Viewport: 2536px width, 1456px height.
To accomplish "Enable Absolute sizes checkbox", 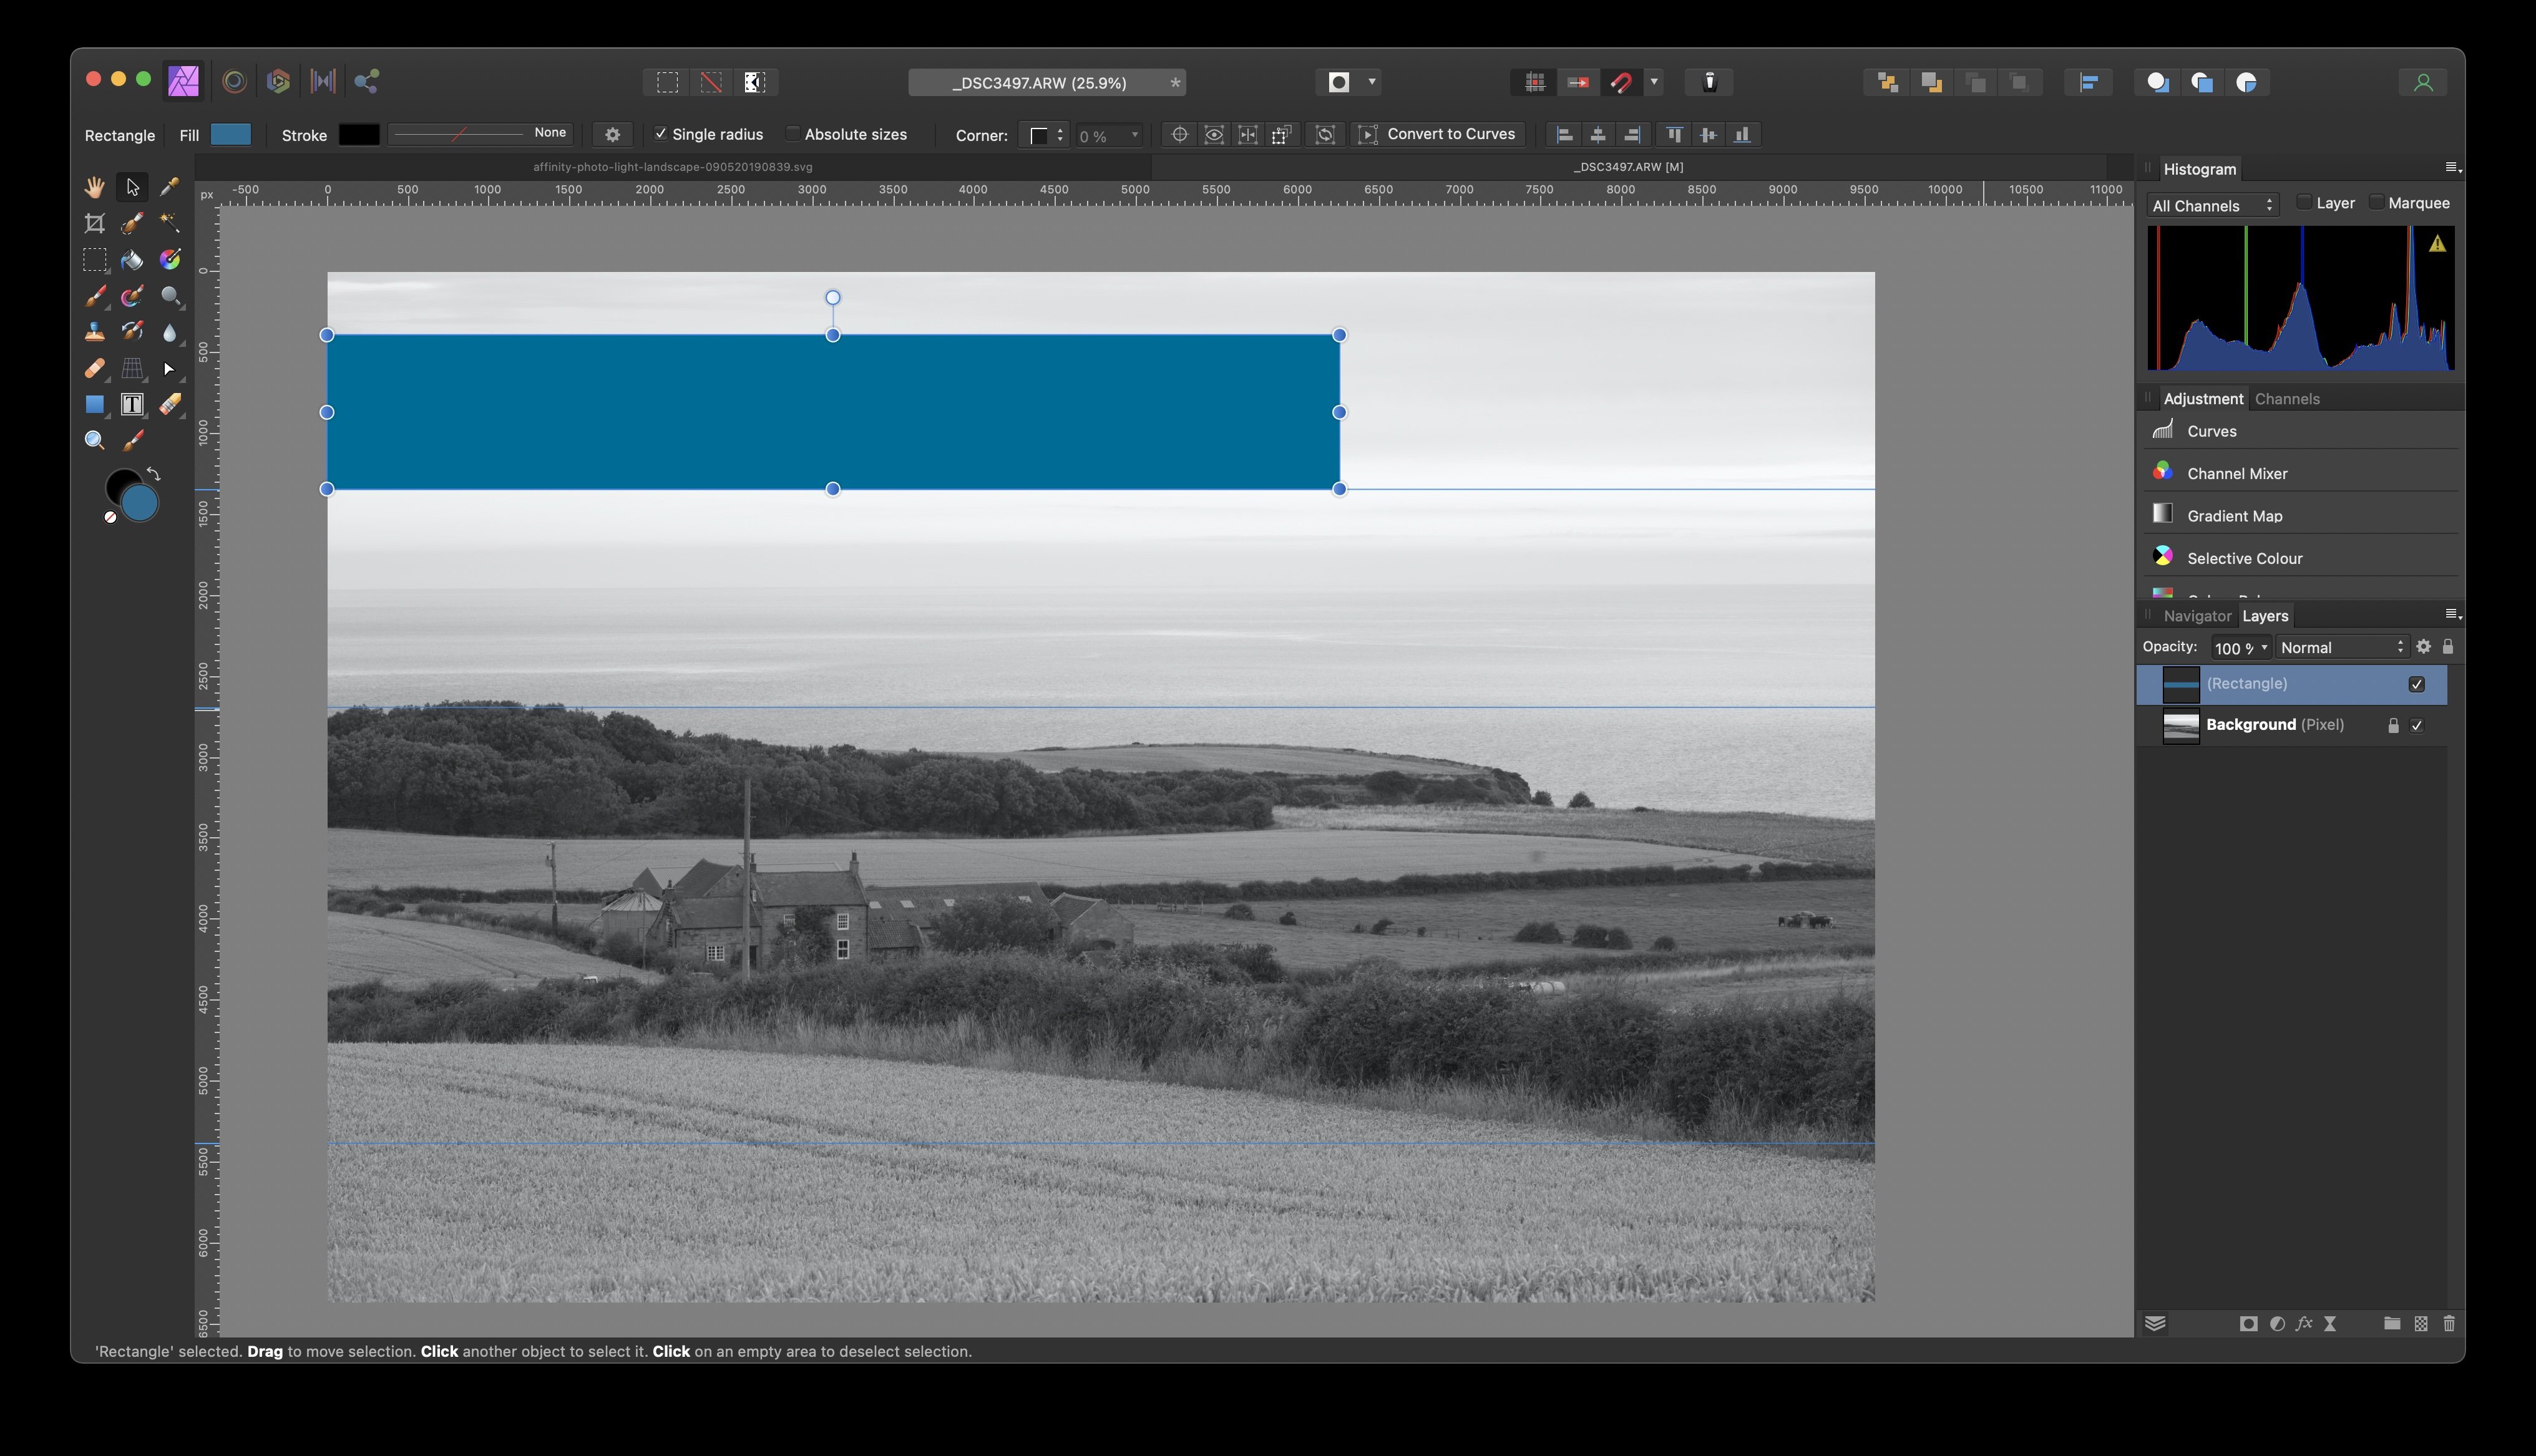I will [792, 134].
